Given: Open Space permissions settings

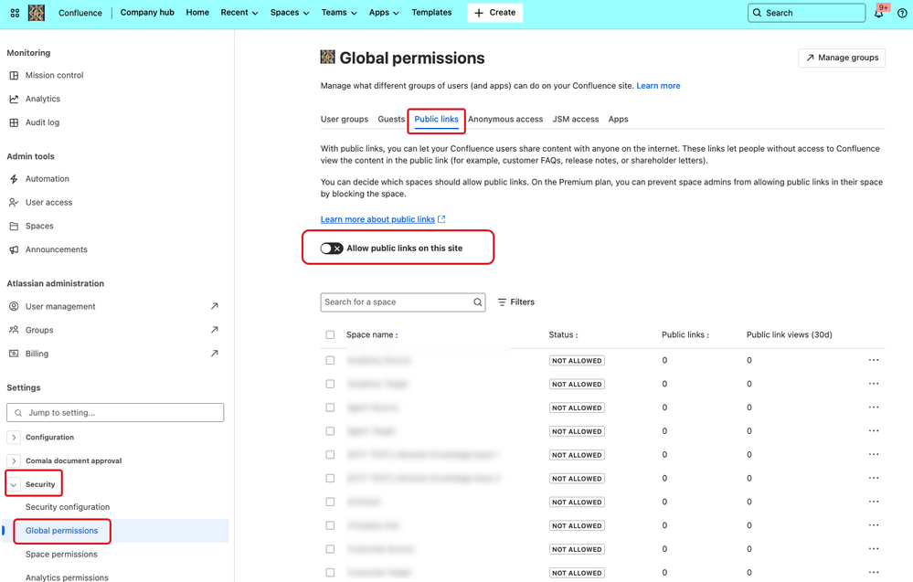Looking at the screenshot, I should point(61,554).
